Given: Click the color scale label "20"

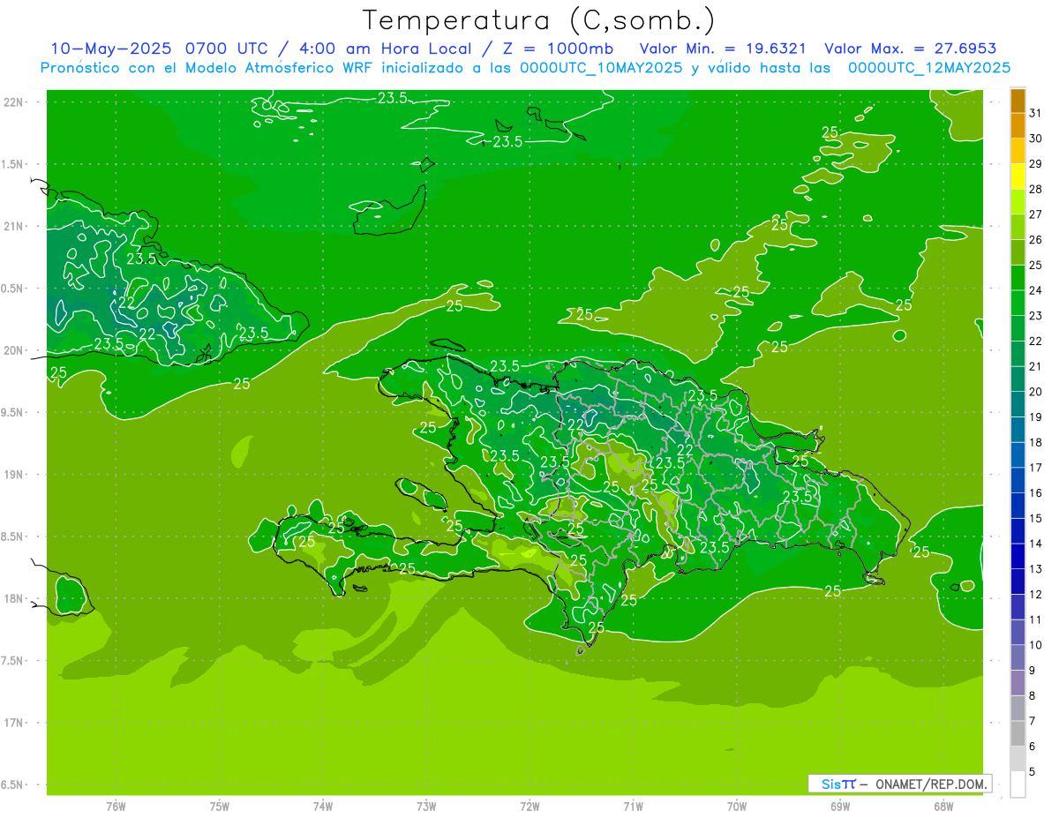Looking at the screenshot, I should pyautogui.click(x=1036, y=392).
